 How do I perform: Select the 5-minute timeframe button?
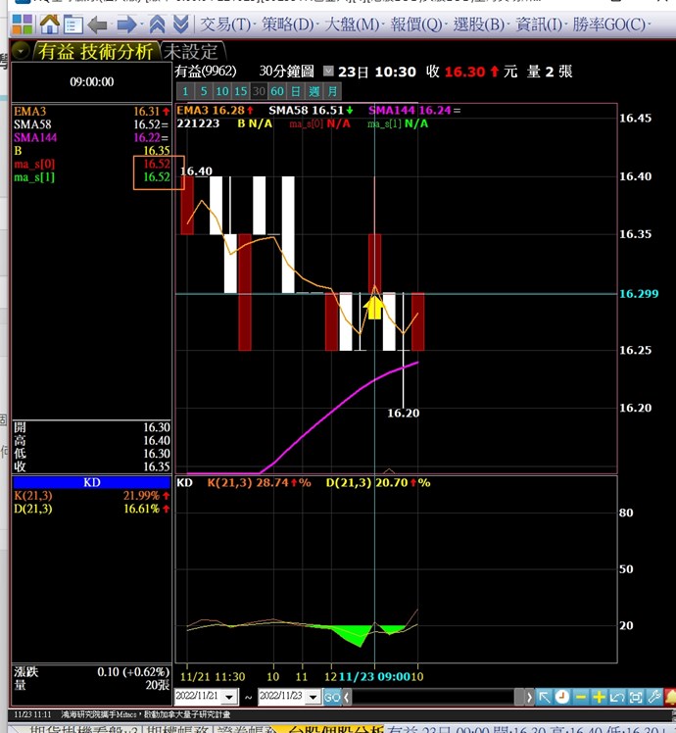pyautogui.click(x=205, y=91)
